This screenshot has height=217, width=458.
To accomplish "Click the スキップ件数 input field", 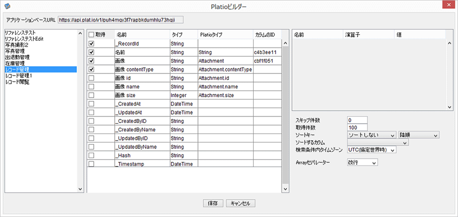I will click(357, 120).
